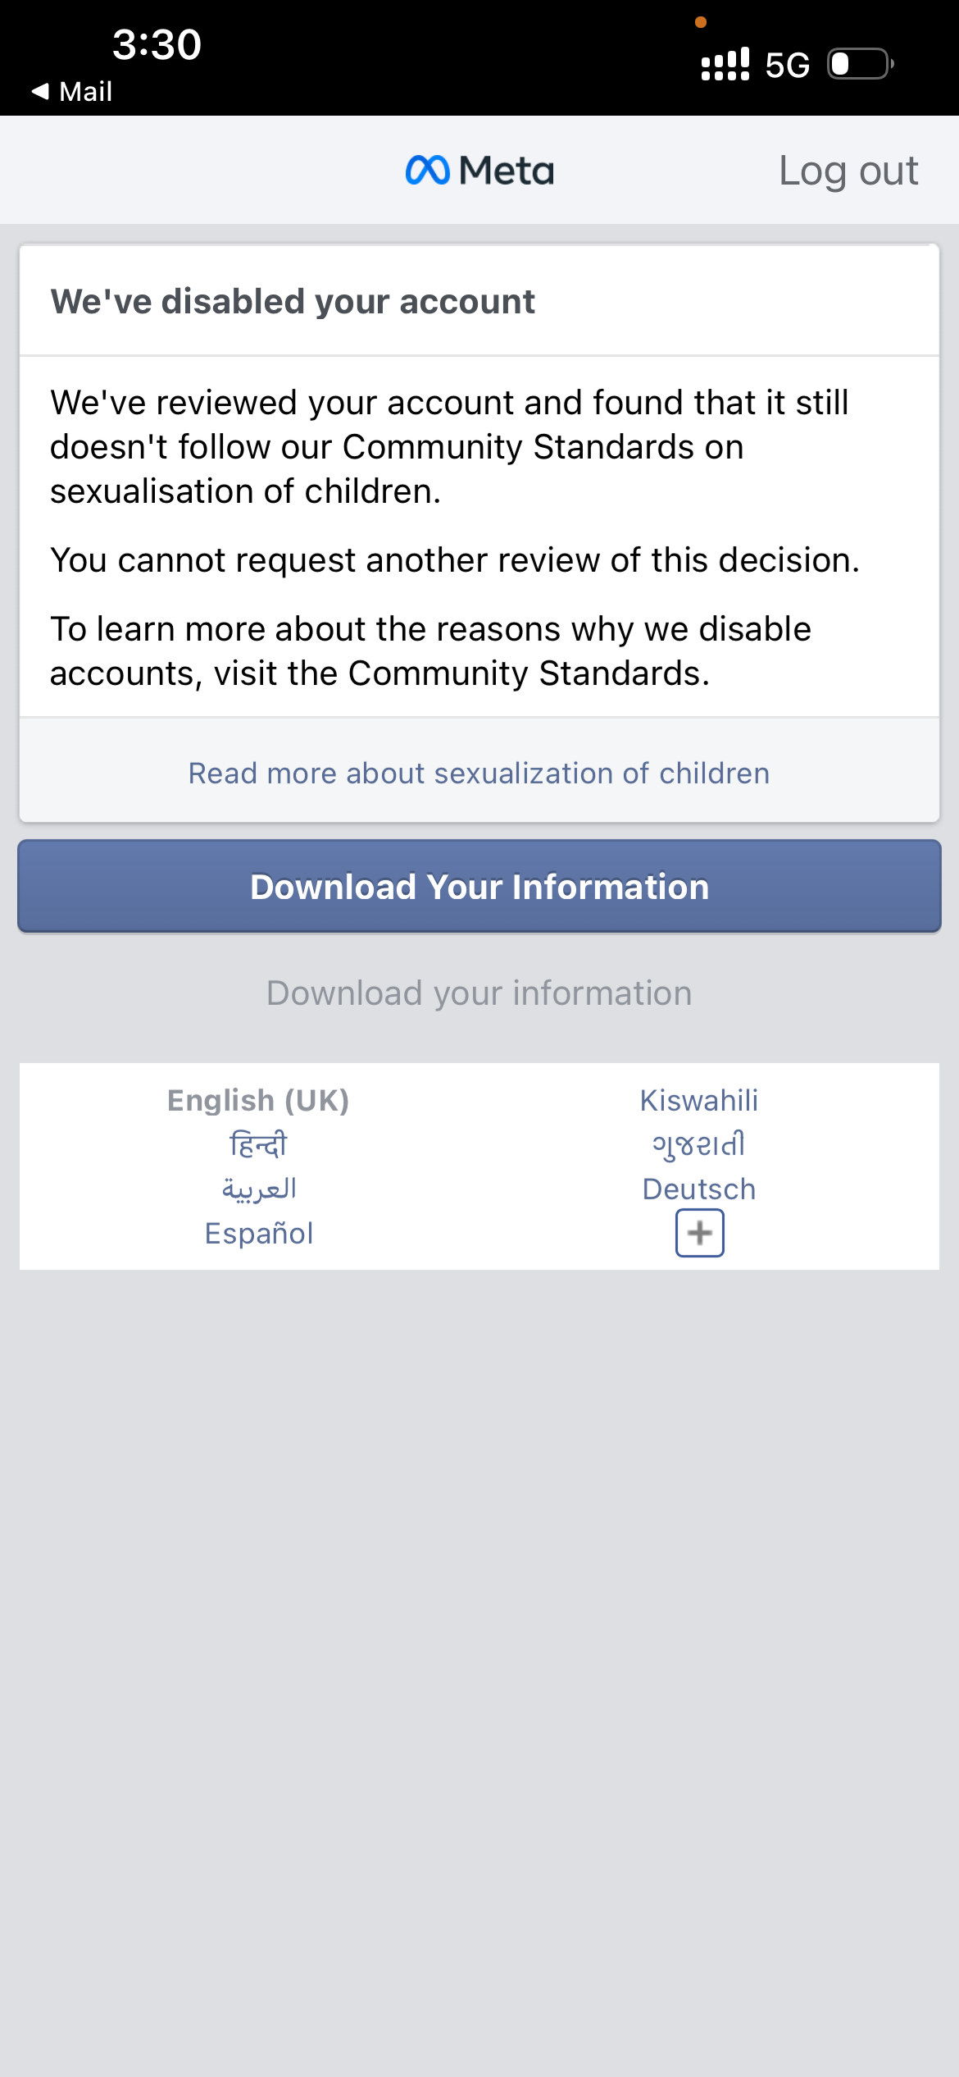Change the language to Deutsch
Viewport: 959px width, 2077px height.
coord(699,1189)
